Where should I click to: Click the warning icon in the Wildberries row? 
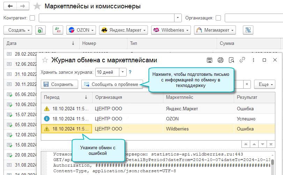[46, 129]
